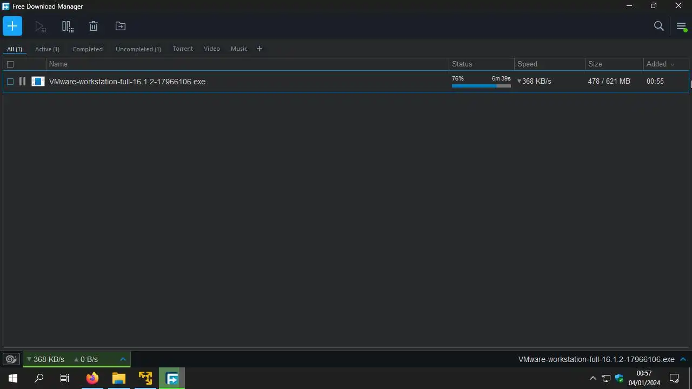Pause the VMware-workstation download
The image size is (692, 389).
[x=22, y=82]
